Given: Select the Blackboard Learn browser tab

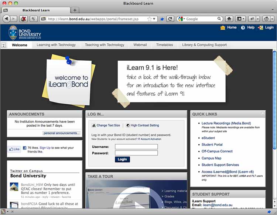Looking at the screenshot, I should click(36, 10).
